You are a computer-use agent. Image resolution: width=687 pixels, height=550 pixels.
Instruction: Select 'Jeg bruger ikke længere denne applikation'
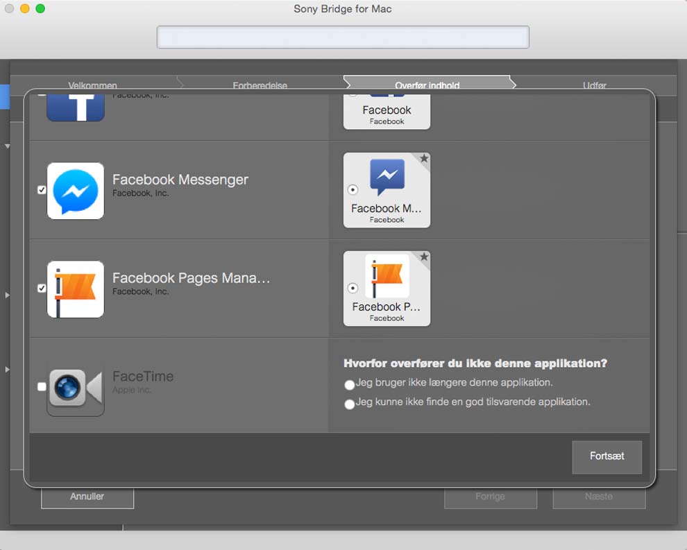(349, 385)
